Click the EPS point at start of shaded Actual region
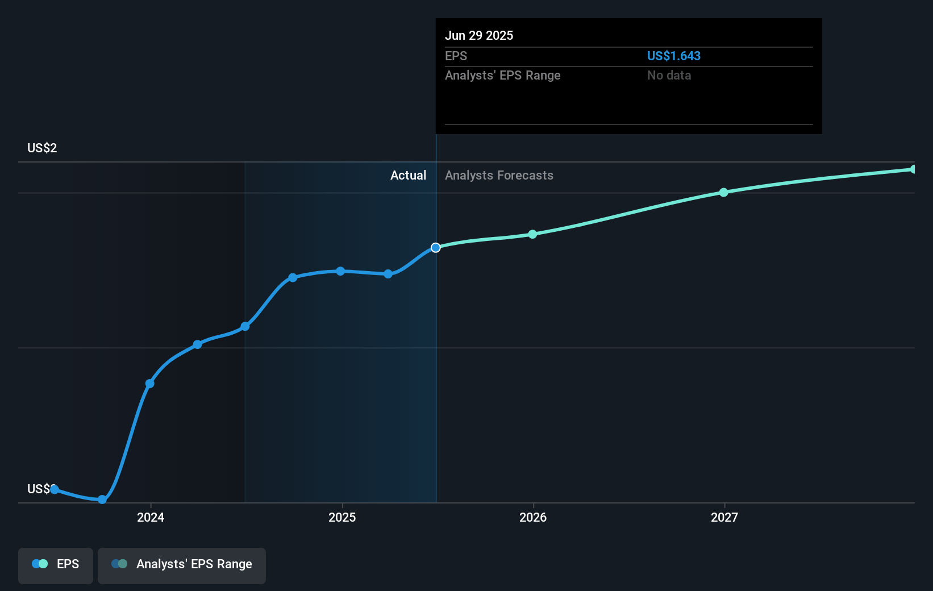933x591 pixels. point(245,326)
